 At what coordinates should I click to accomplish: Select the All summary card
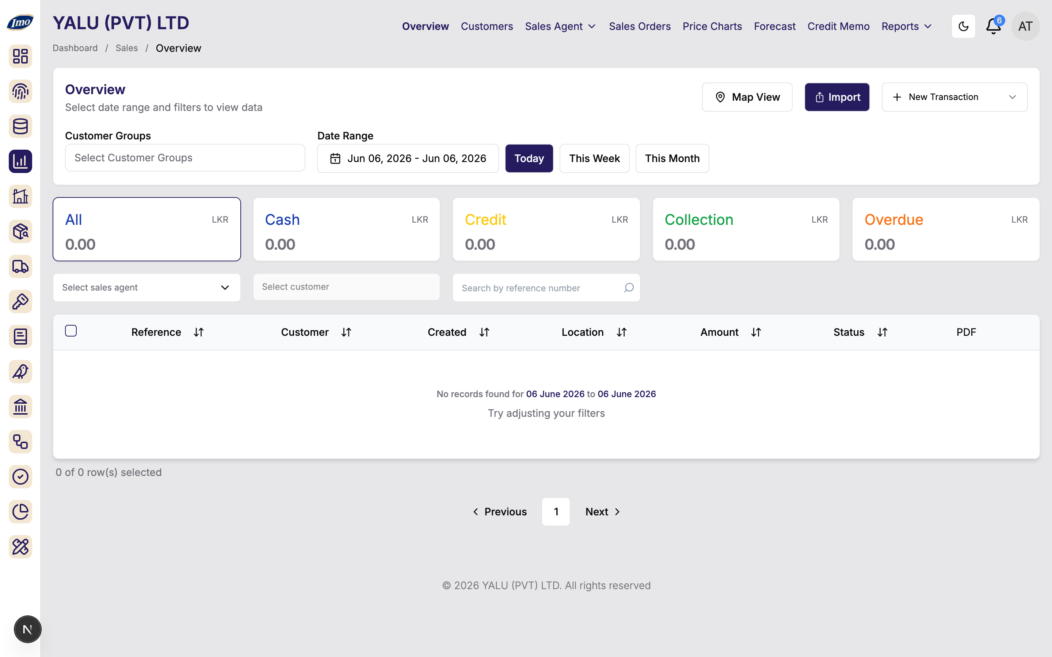coord(146,230)
